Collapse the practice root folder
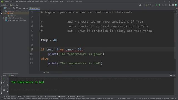This screenshot has width=178, height=100. coord(4,11)
